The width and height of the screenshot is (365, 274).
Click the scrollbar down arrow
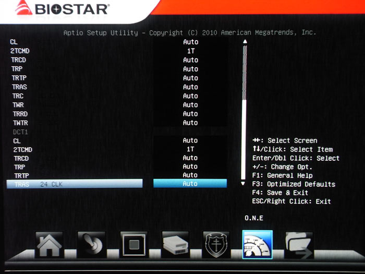pos(243,184)
